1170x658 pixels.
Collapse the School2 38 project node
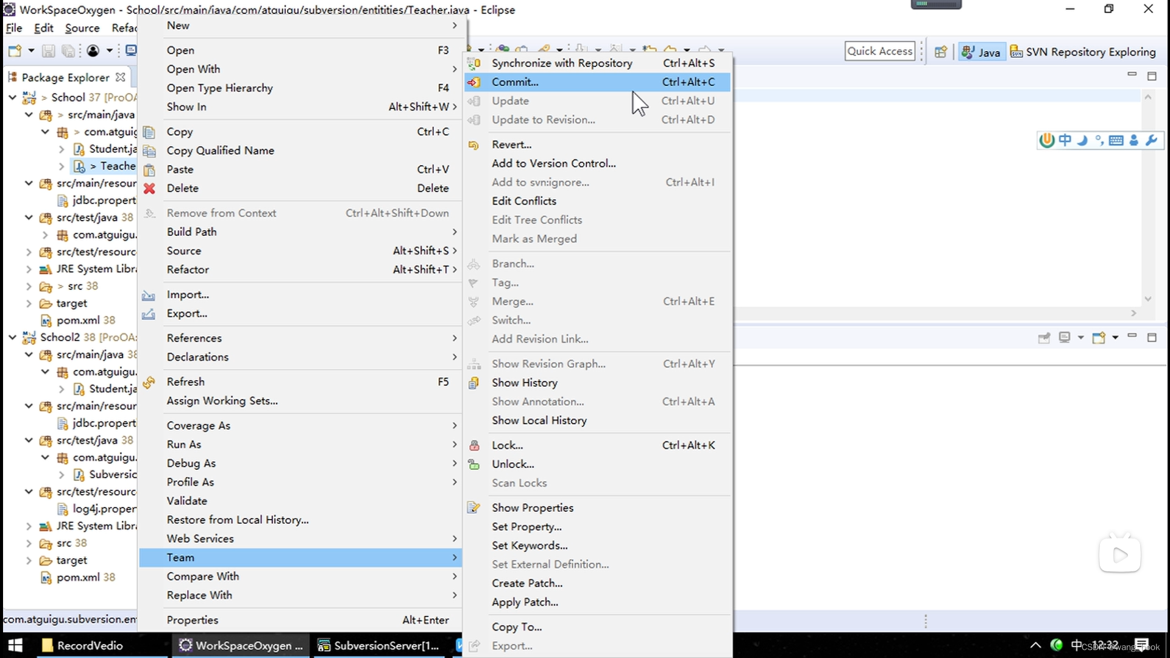pos(12,337)
